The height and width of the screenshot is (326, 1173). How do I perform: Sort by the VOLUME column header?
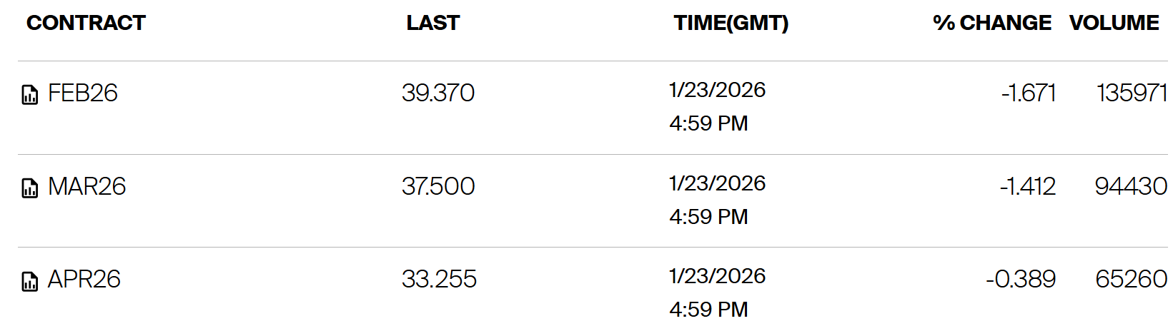coord(1114,23)
